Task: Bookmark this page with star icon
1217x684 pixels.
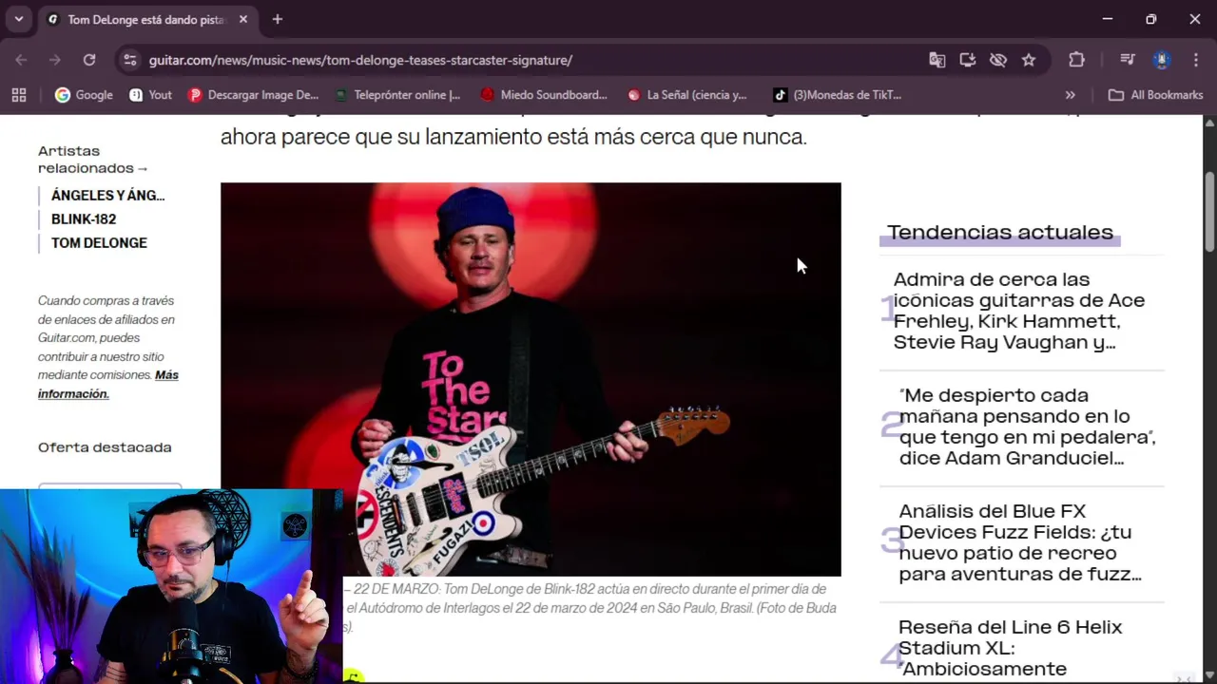Action: tap(1029, 60)
